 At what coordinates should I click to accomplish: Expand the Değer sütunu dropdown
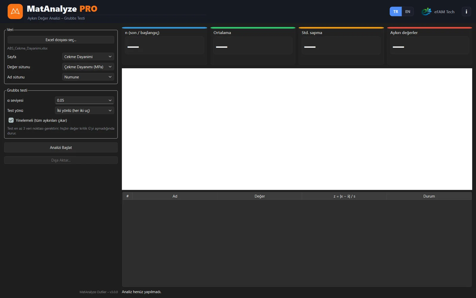(88, 67)
